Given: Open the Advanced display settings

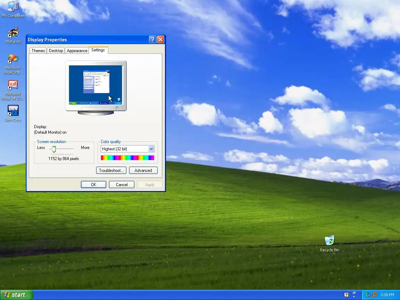Looking at the screenshot, I should click(x=143, y=170).
